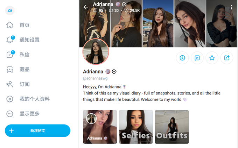Open the Adrianna story highlight

point(100,127)
